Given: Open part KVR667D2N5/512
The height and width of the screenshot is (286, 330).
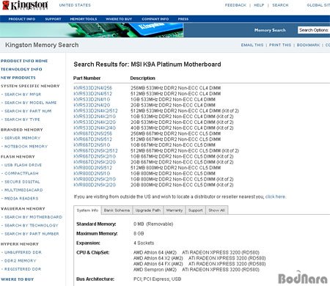Looking at the screenshot, I should (x=92, y=139).
